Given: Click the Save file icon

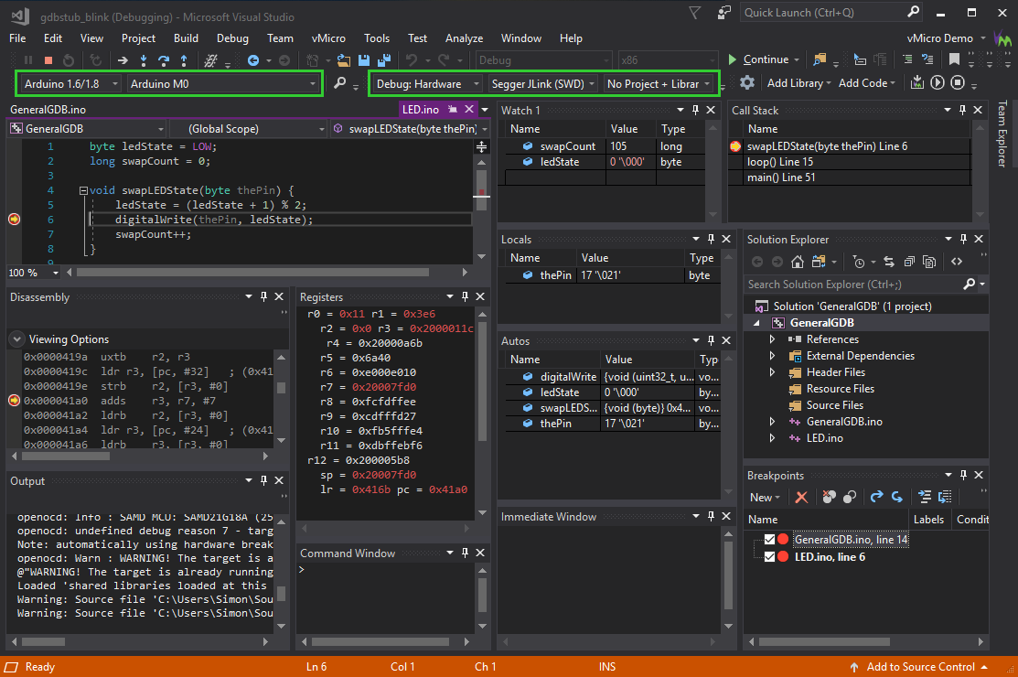Looking at the screenshot, I should (x=364, y=60).
